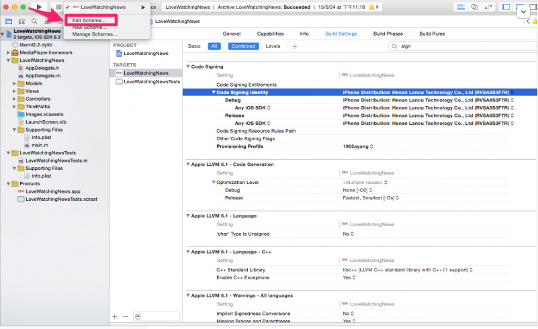Remove selected target with minus button

click(125, 317)
